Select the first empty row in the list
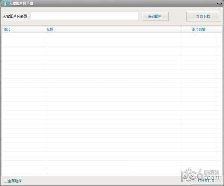 point(112,35)
